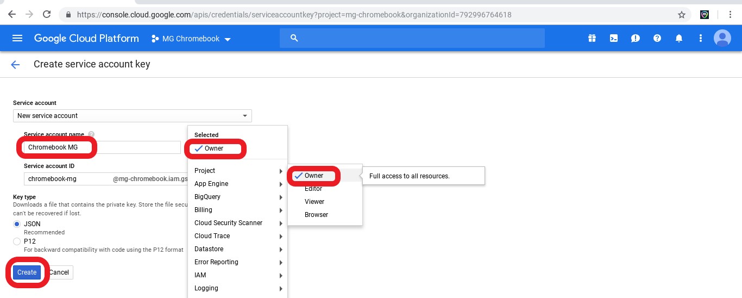742x298 pixels.
Task: Deselect the Selected Owner role
Action: coord(237,148)
